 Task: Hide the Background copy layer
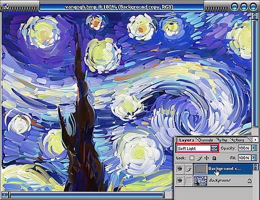[180, 169]
